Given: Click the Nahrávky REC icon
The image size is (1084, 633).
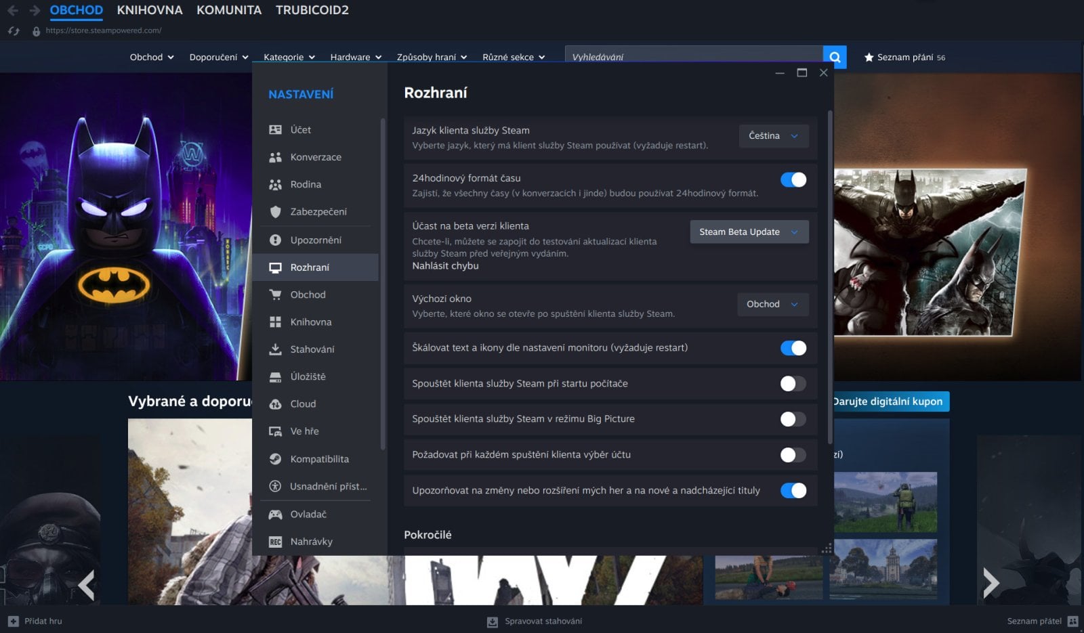Looking at the screenshot, I should point(275,542).
